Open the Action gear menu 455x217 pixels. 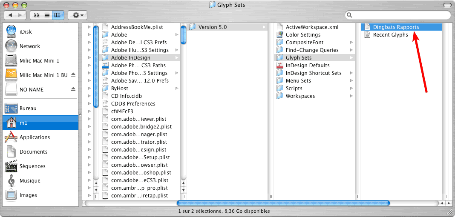[x=78, y=15]
